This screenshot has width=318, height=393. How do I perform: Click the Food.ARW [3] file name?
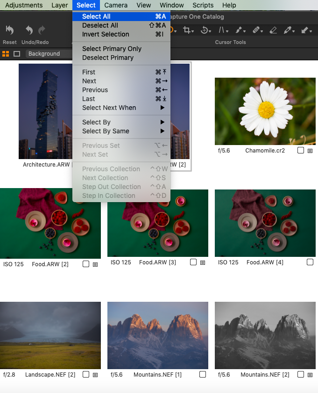click(158, 262)
